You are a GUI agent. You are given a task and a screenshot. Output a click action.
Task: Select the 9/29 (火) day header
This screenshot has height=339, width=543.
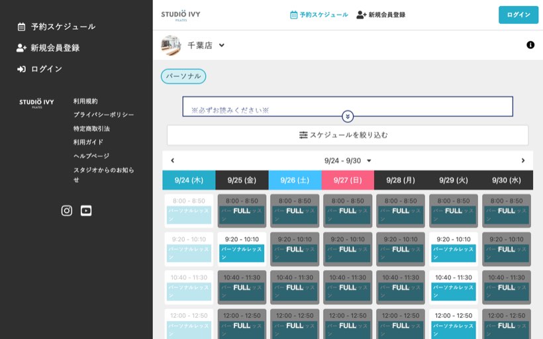pyautogui.click(x=454, y=180)
